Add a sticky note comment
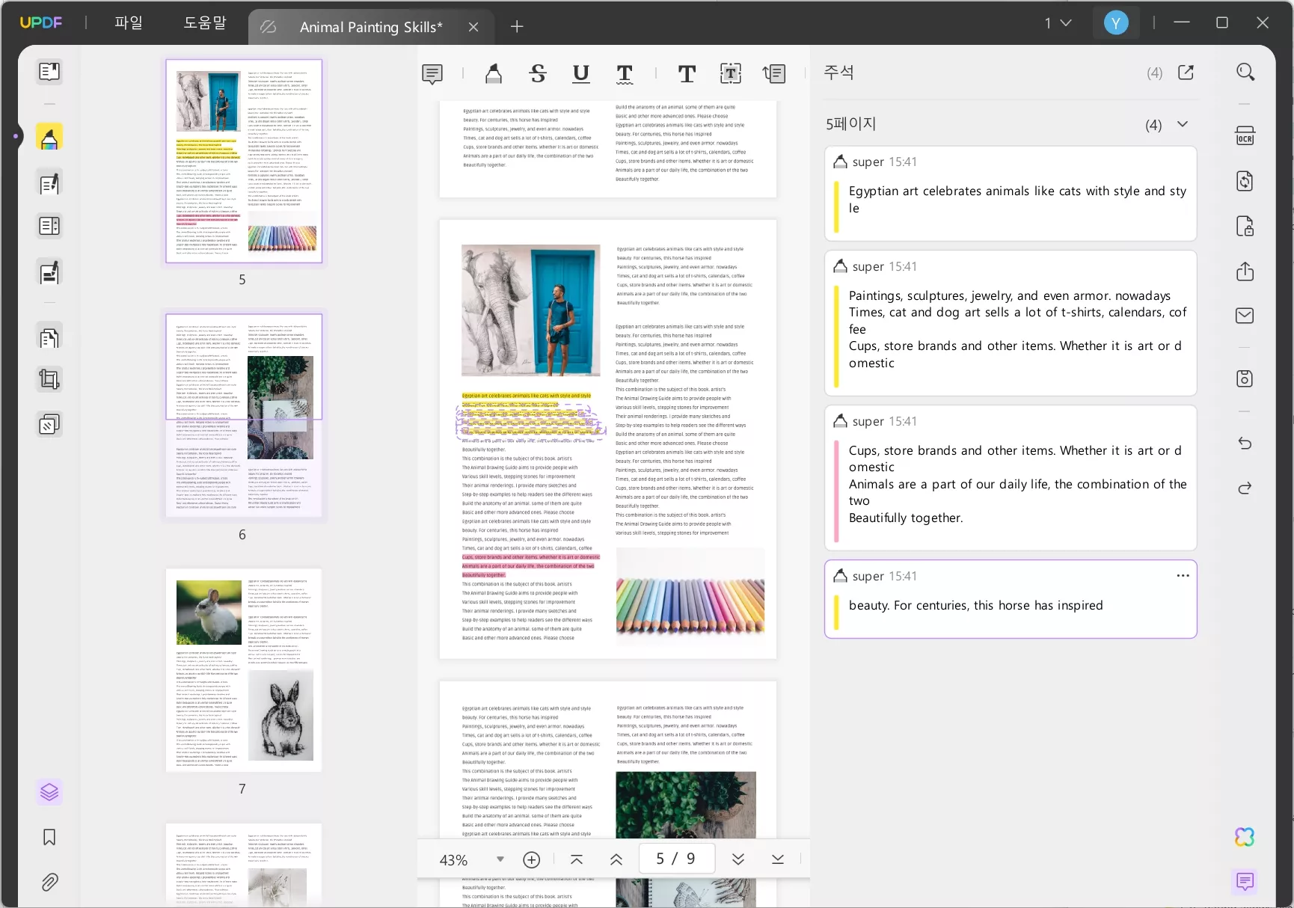This screenshot has height=908, width=1294. click(x=432, y=73)
